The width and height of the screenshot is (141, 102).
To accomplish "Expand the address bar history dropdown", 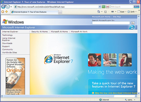I will click(100, 7).
